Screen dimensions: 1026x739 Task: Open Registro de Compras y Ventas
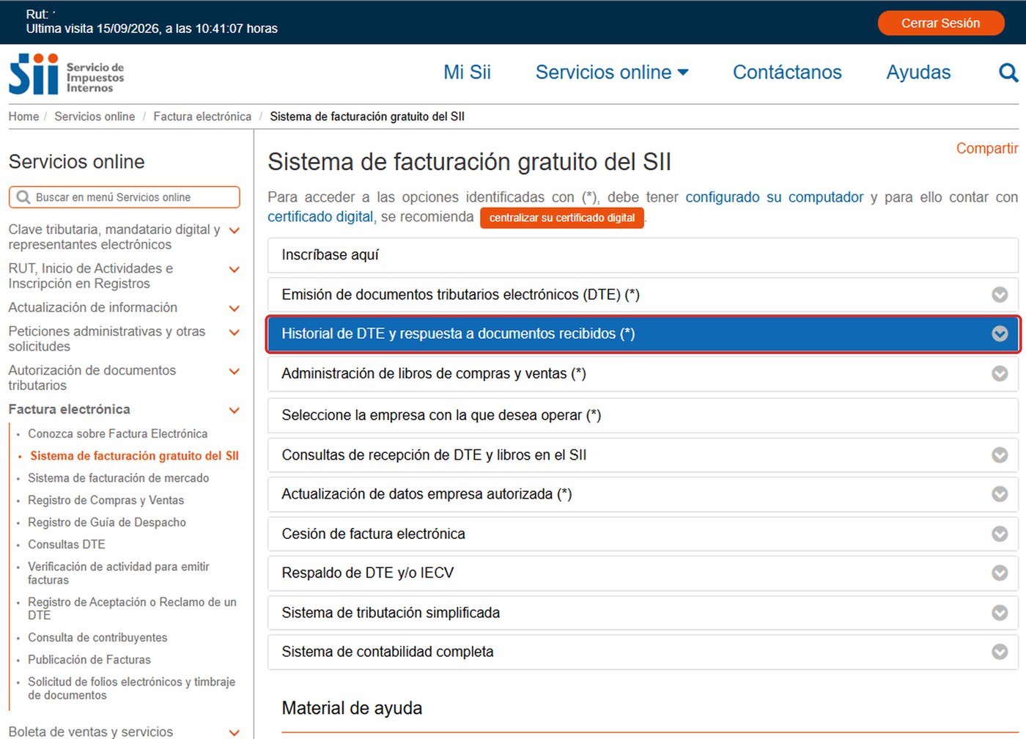(x=106, y=500)
